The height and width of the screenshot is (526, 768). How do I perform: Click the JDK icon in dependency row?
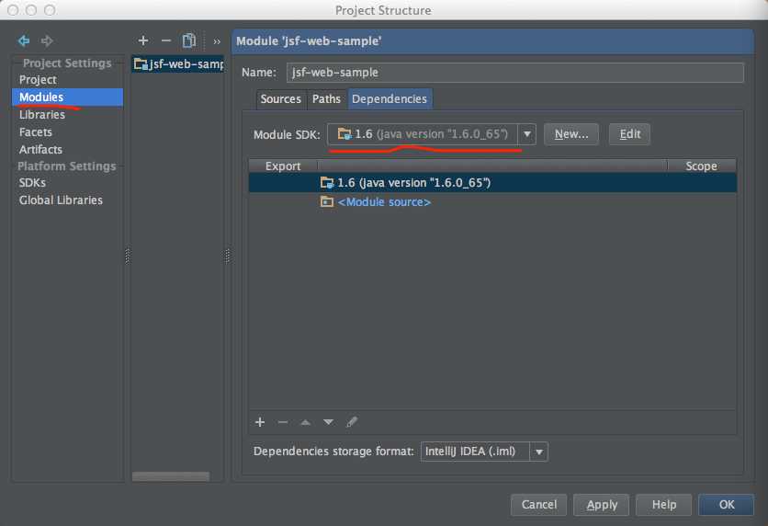(327, 183)
